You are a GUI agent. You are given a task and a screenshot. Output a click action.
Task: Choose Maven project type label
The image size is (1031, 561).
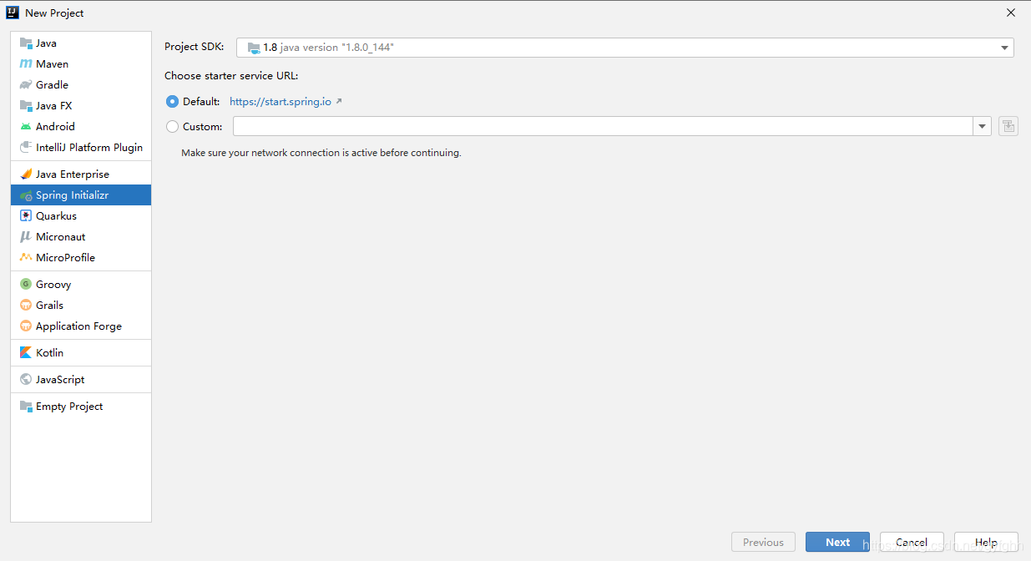(52, 63)
